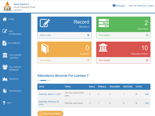The height and width of the screenshot is (116, 155).
Task: Click the topic 'The wise shall inherit glory'
Action: pyautogui.click(x=74, y=94)
